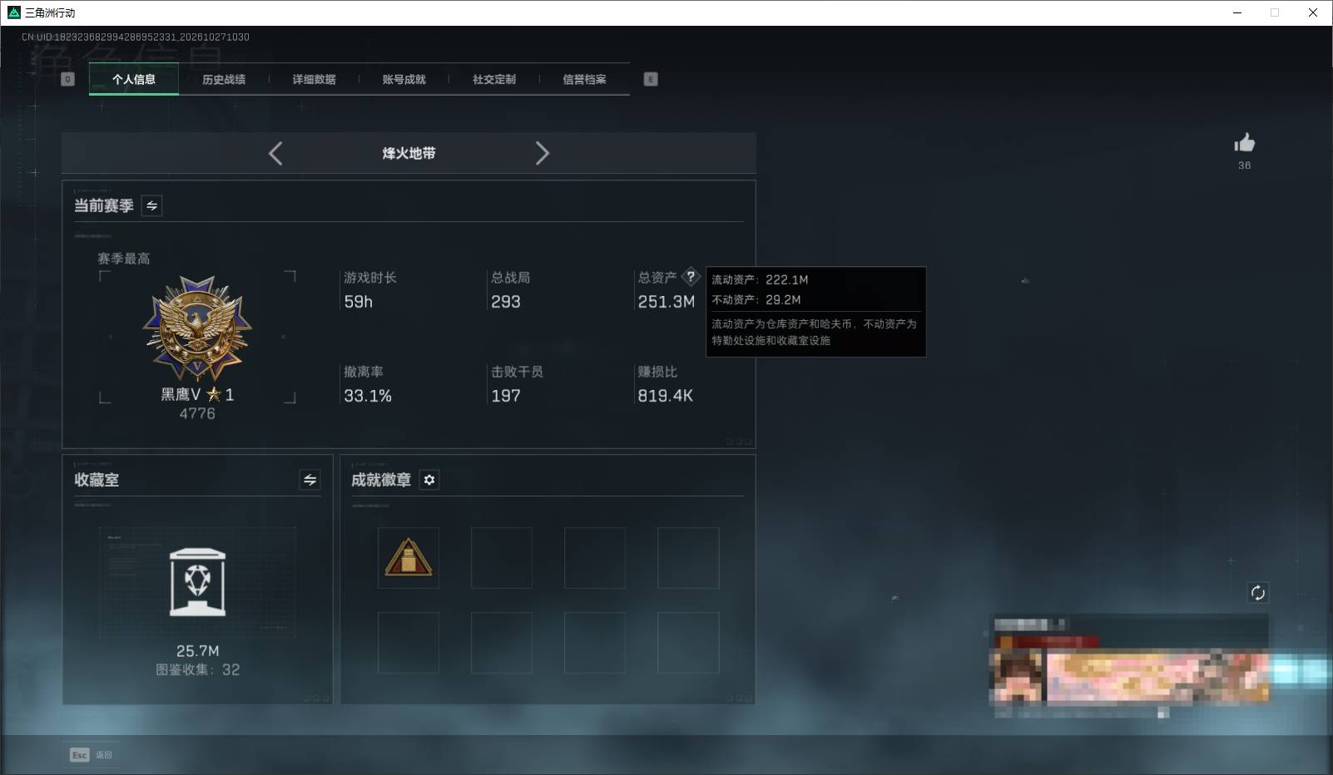Click the 总资产 value 251.3M
Image resolution: width=1333 pixels, height=775 pixels.
coord(666,302)
